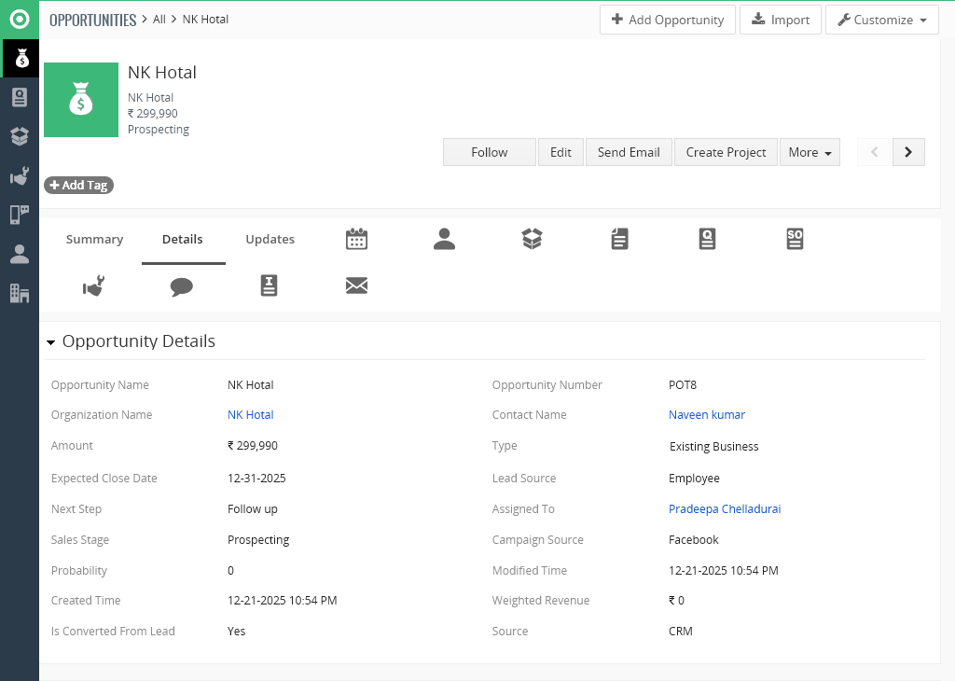The width and height of the screenshot is (955, 681).
Task: Open the OPPORTUNITIES breadcrumb link
Action: tap(92, 21)
